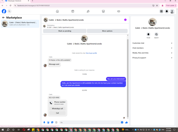The width and height of the screenshot is (178, 132).
Task: Open Opera browser from taskbar
Action: tap(24, 130)
